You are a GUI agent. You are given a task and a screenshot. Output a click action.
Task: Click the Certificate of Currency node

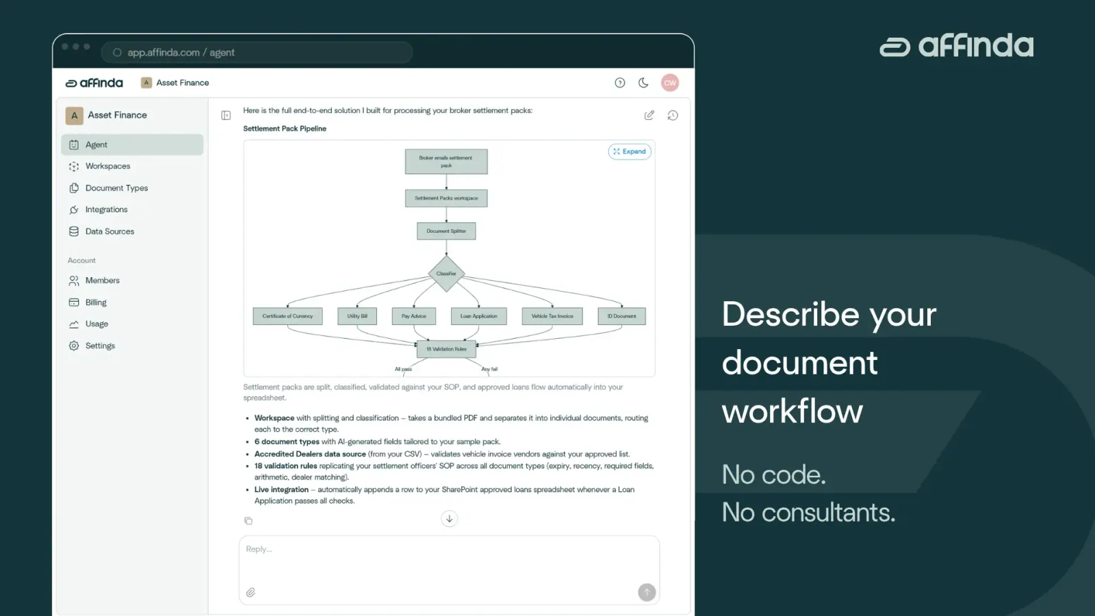point(287,316)
